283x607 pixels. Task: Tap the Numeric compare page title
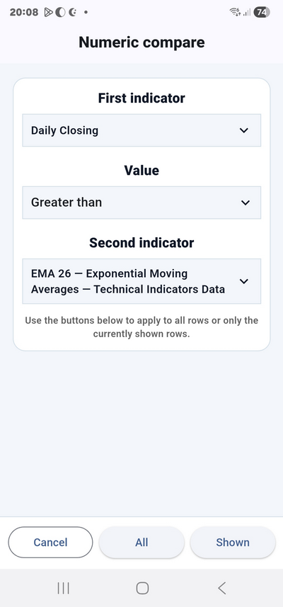[141, 42]
